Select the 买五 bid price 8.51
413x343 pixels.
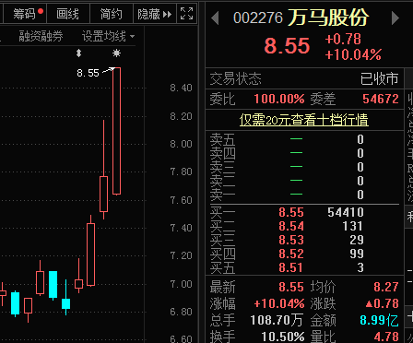pos(291,267)
